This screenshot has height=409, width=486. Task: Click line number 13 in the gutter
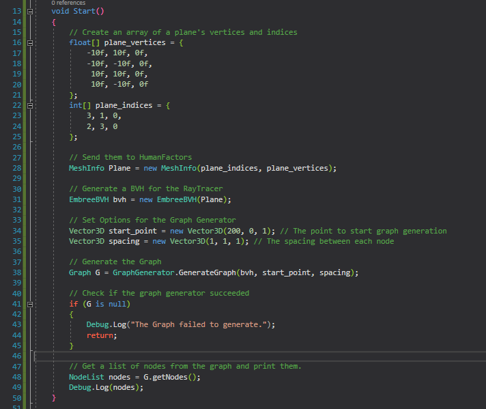pos(17,11)
